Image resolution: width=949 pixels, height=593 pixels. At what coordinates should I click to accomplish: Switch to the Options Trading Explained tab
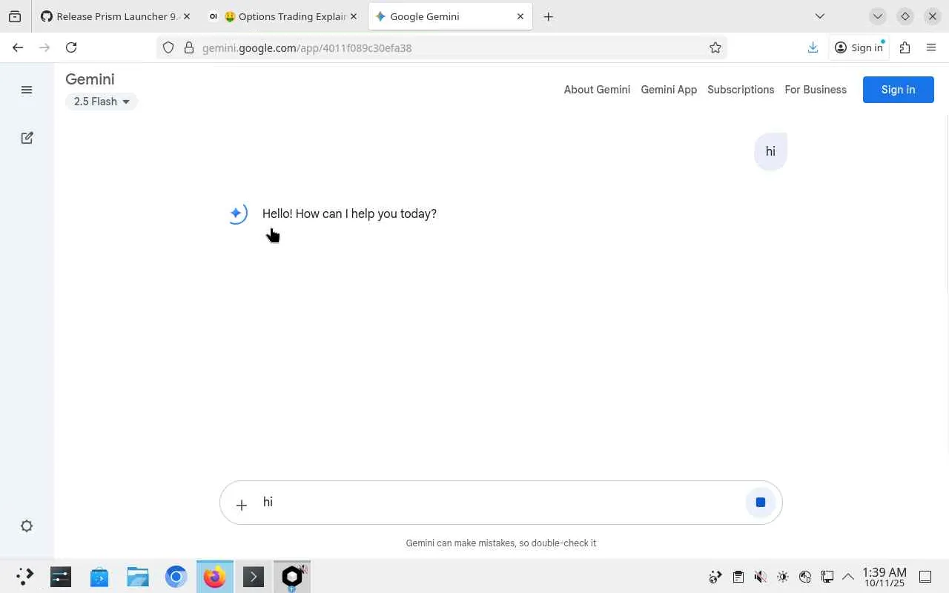coord(282,16)
